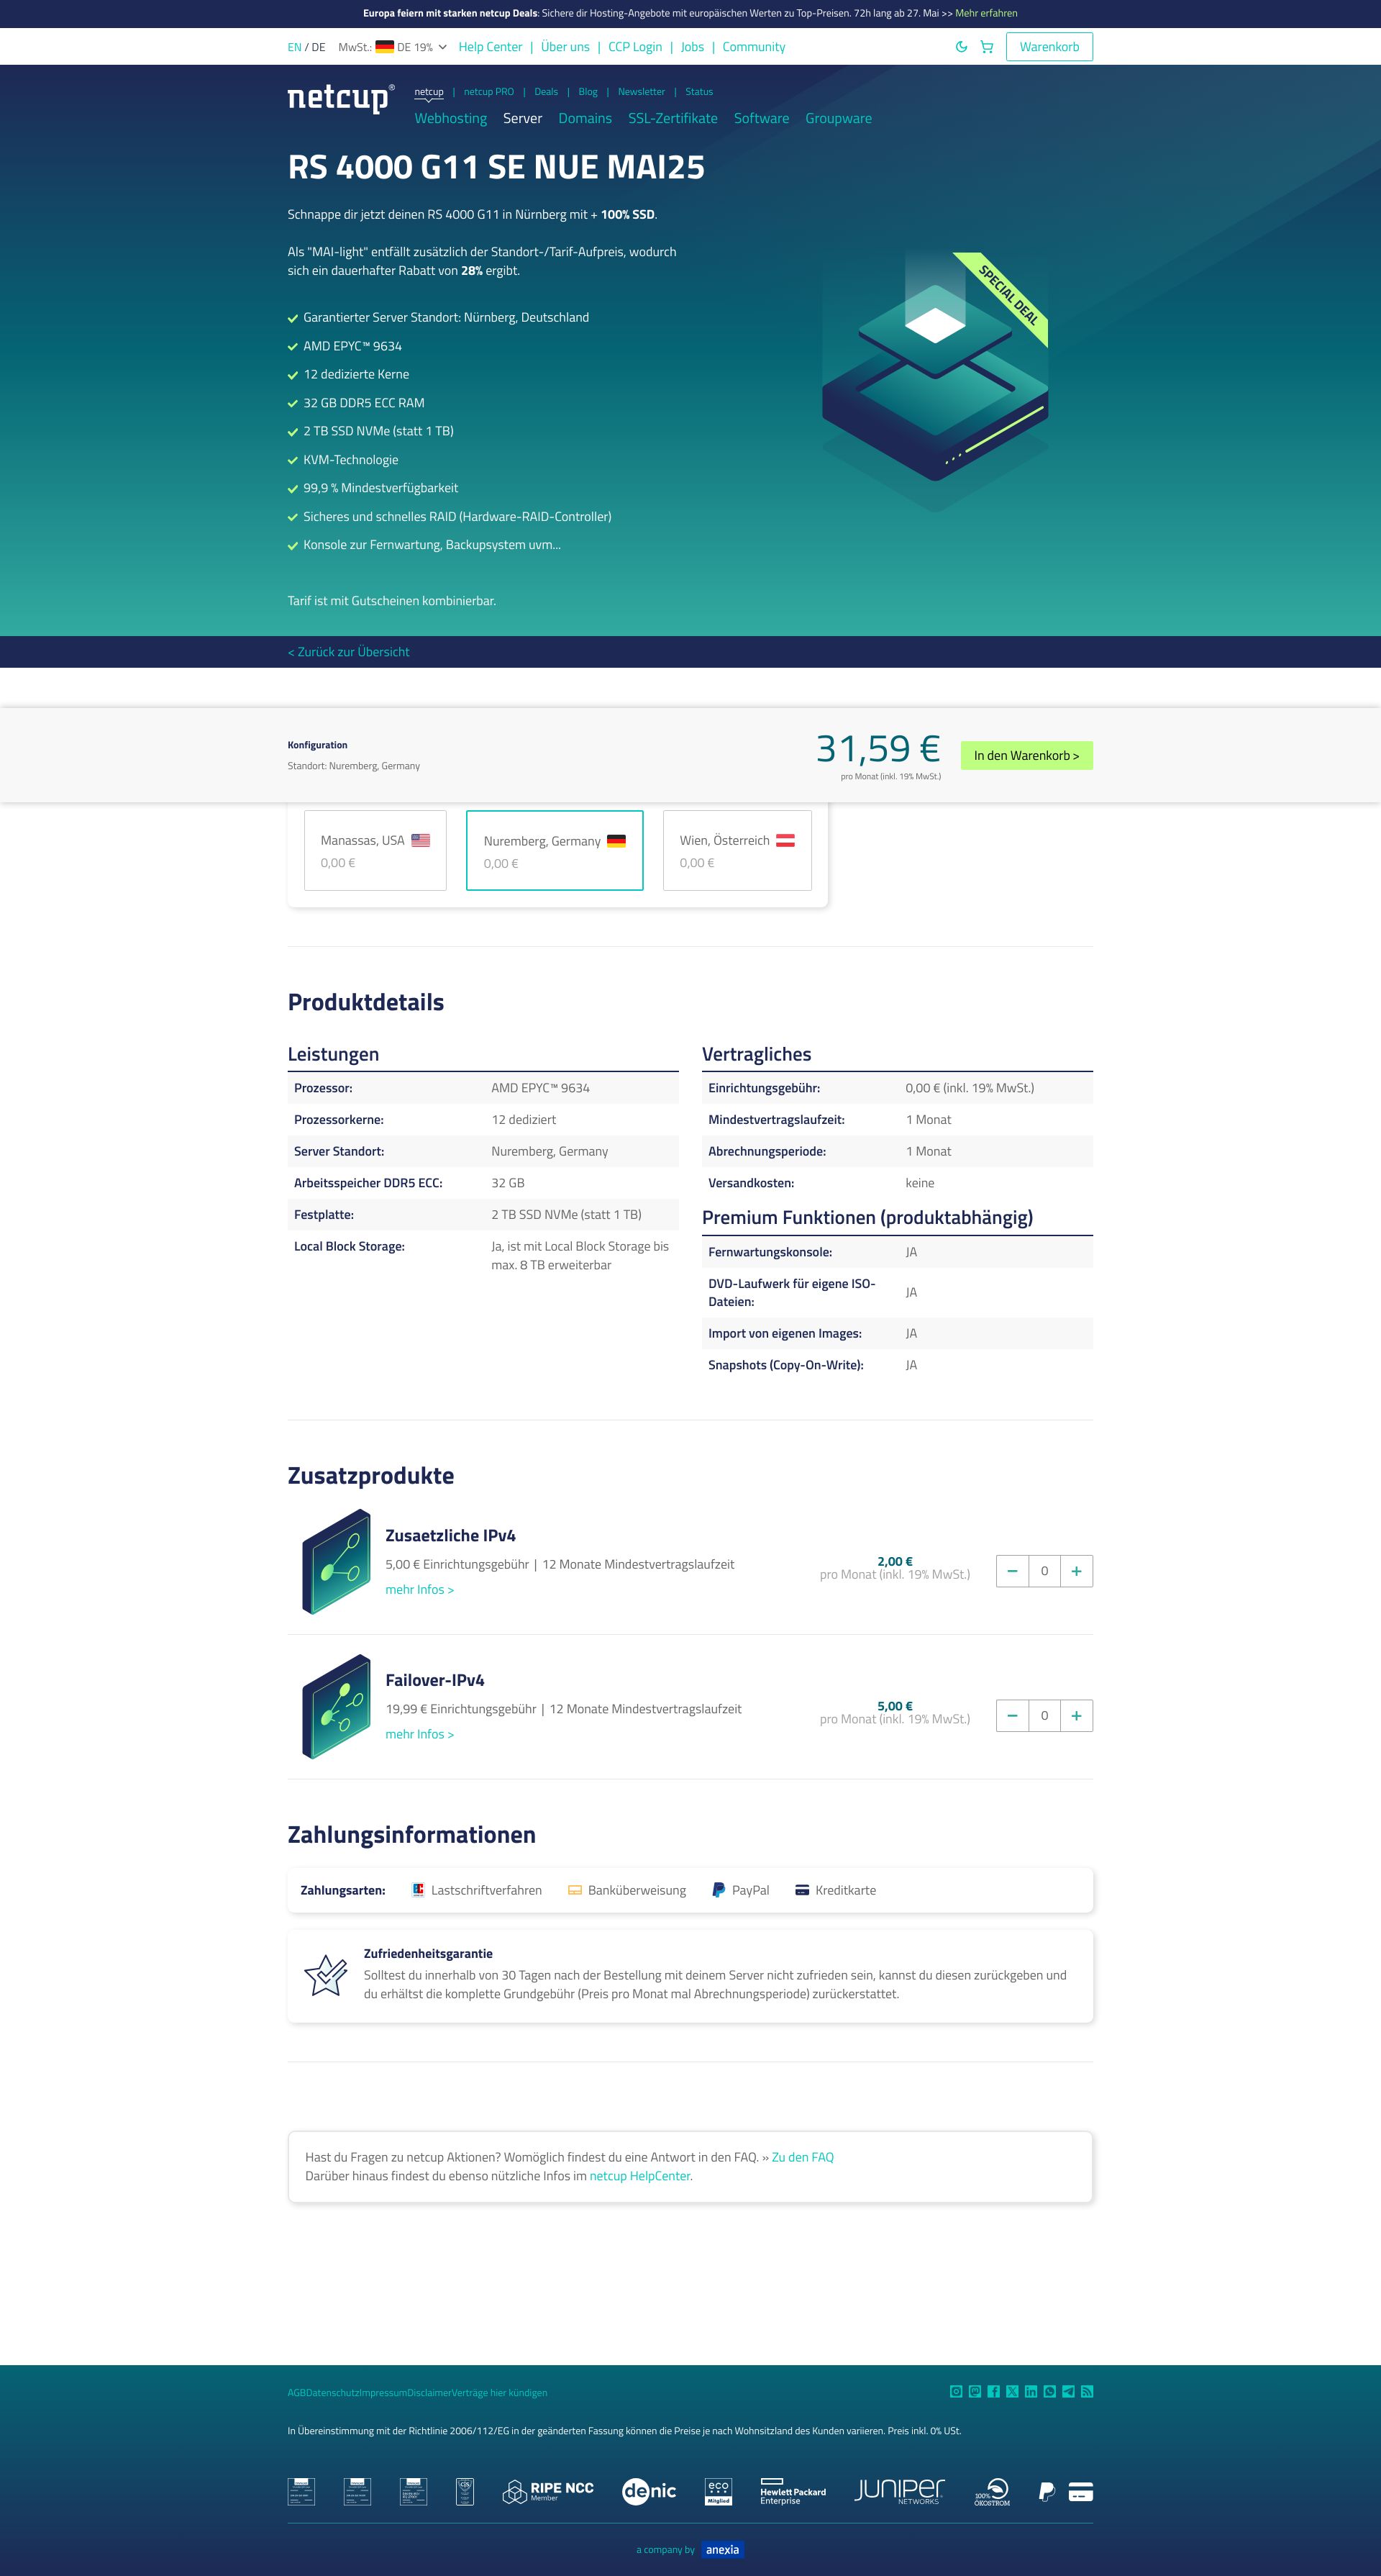1381x2576 pixels.
Task: Open the Groupware menu
Action: tap(839, 118)
